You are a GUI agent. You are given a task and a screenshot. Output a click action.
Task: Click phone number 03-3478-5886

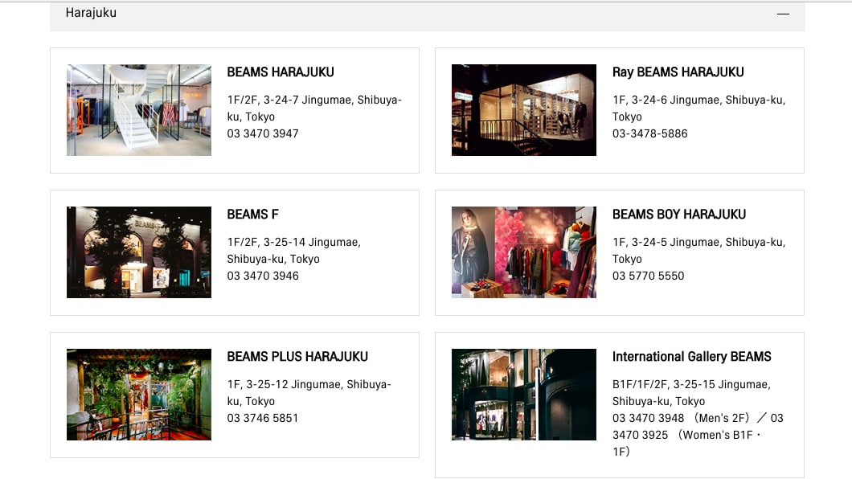tap(650, 133)
